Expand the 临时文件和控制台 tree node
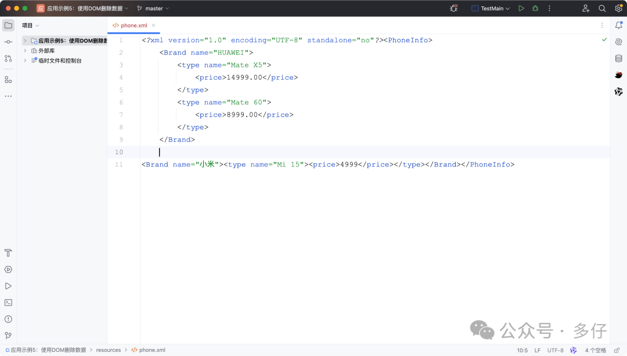The image size is (627, 356). tap(25, 61)
